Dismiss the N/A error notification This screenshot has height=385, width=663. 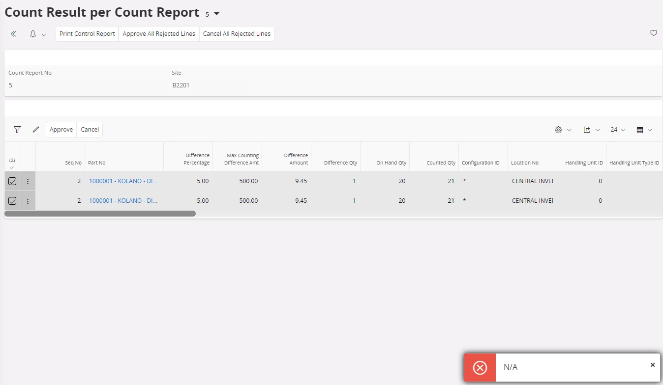pos(653,365)
